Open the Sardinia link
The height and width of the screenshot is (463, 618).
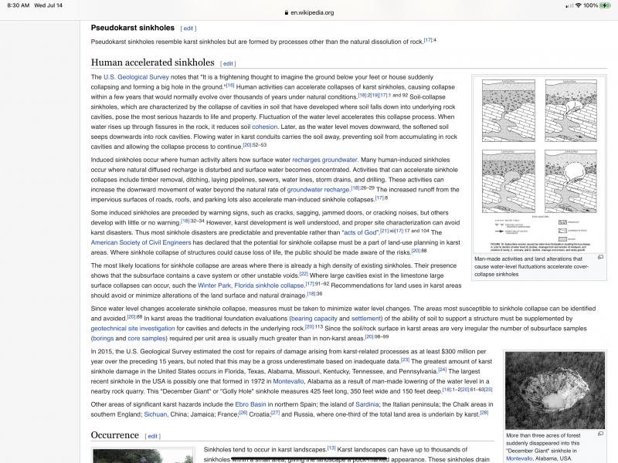coord(366,404)
